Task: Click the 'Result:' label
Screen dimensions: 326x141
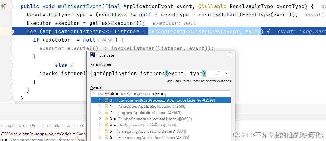Action: click(96, 88)
